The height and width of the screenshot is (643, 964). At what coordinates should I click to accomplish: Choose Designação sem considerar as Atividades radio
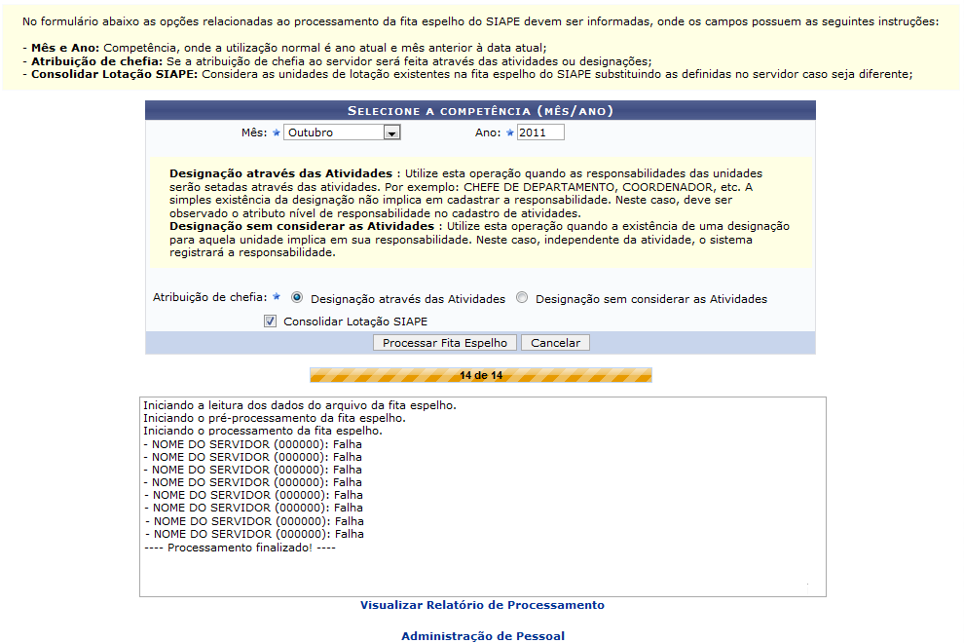[523, 298]
